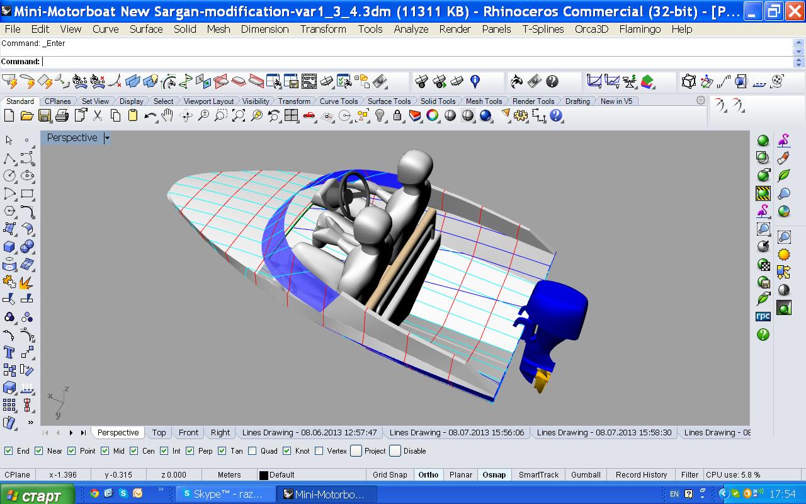Toggle Gumball in the status bar
806x504 pixels.
point(586,475)
